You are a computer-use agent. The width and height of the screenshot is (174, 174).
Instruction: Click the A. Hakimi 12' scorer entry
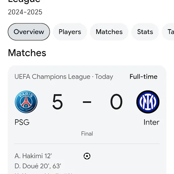(x=33, y=156)
